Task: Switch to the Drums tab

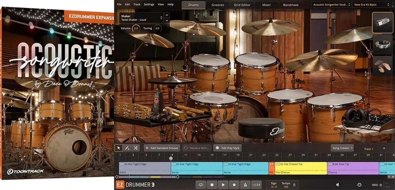Action: (x=193, y=5)
